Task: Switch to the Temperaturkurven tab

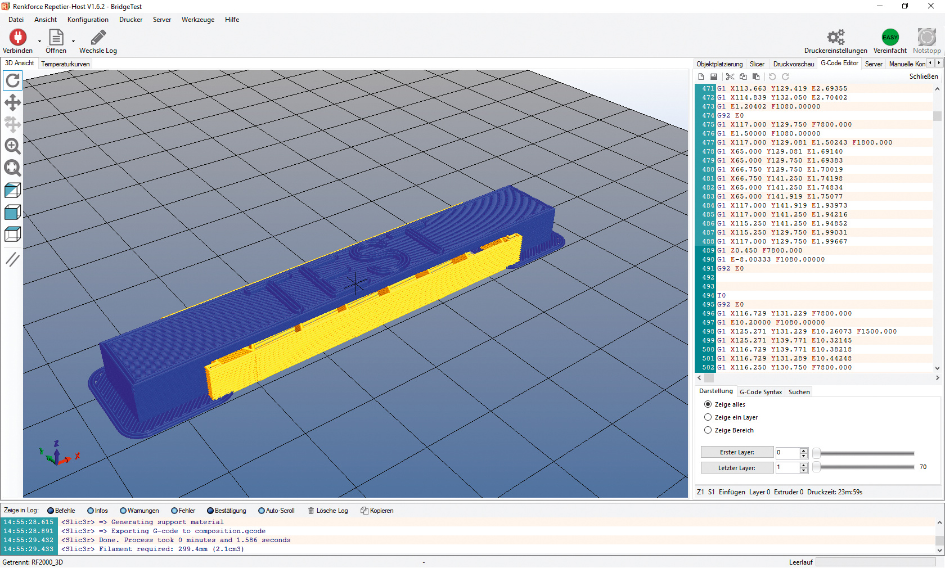Action: pos(65,64)
